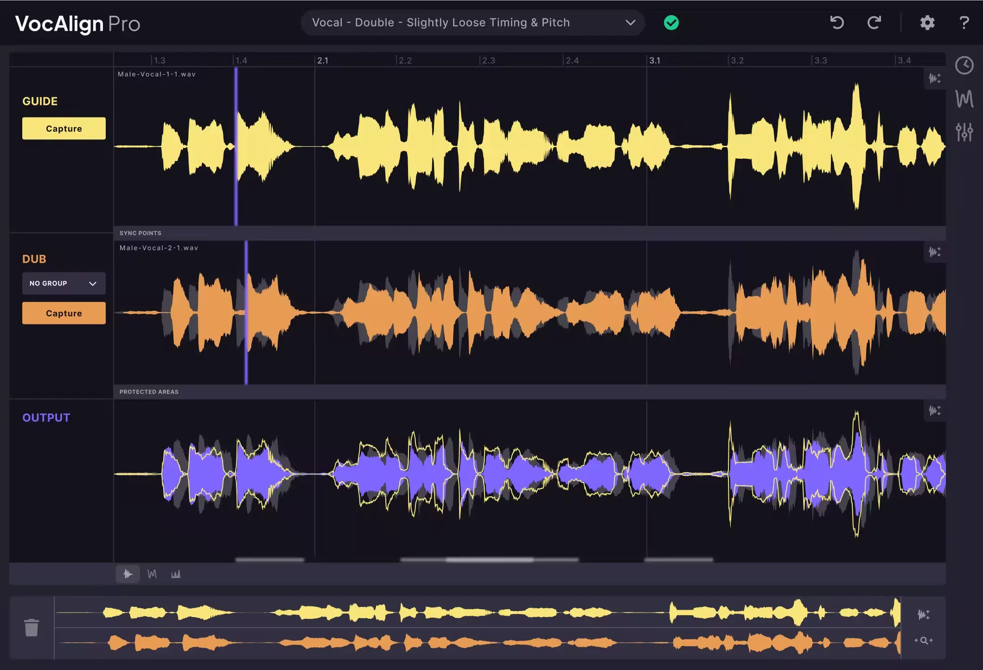Toggle the green processed status checkmark
The height and width of the screenshot is (670, 983).
pos(671,22)
